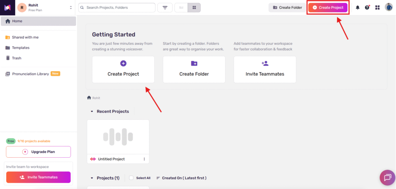This screenshot has height=189, width=396.
Task: Select the Create Project card in Getting Started
Action: 123,70
